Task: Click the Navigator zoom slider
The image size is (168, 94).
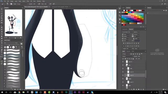Action: click(15, 38)
